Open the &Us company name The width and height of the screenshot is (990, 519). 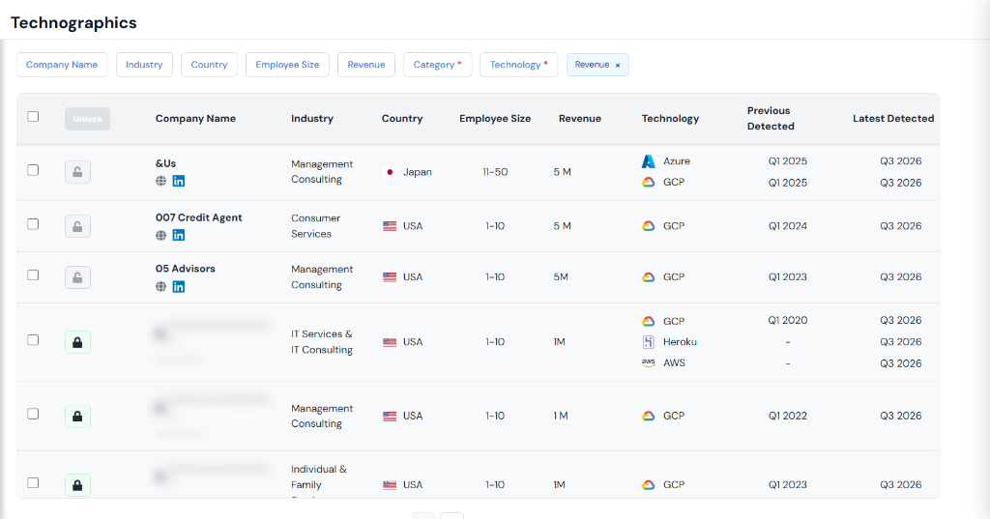[165, 163]
